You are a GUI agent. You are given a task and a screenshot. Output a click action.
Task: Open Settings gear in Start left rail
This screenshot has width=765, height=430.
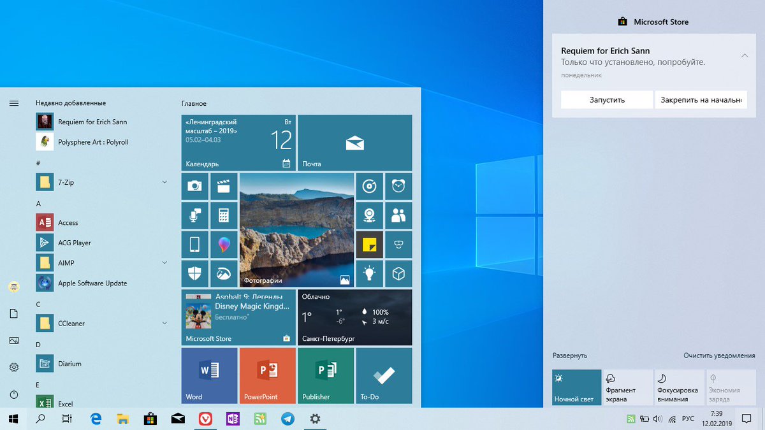(14, 368)
